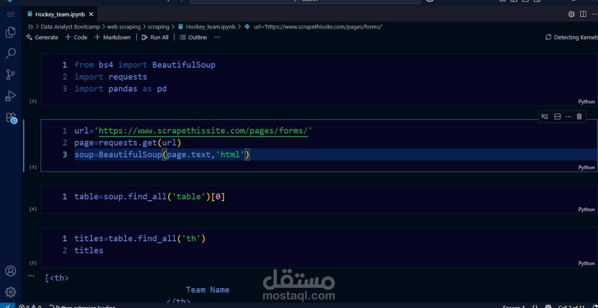Click the url= symbol breadcrumb
Screen dimensions: 598x308
(x=313, y=27)
